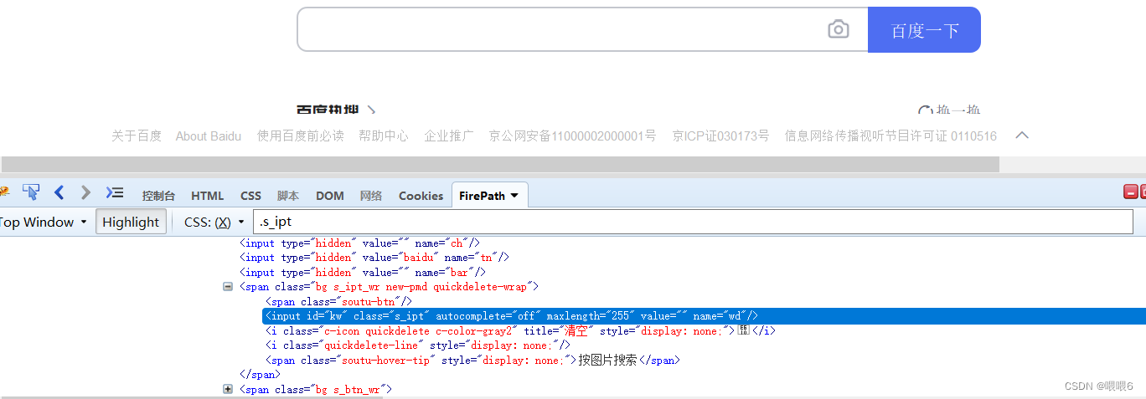This screenshot has height=399, width=1146.
Task: Switch to the DOM tab
Action: (x=330, y=196)
